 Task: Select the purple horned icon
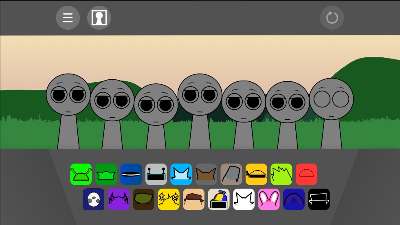coord(119,199)
